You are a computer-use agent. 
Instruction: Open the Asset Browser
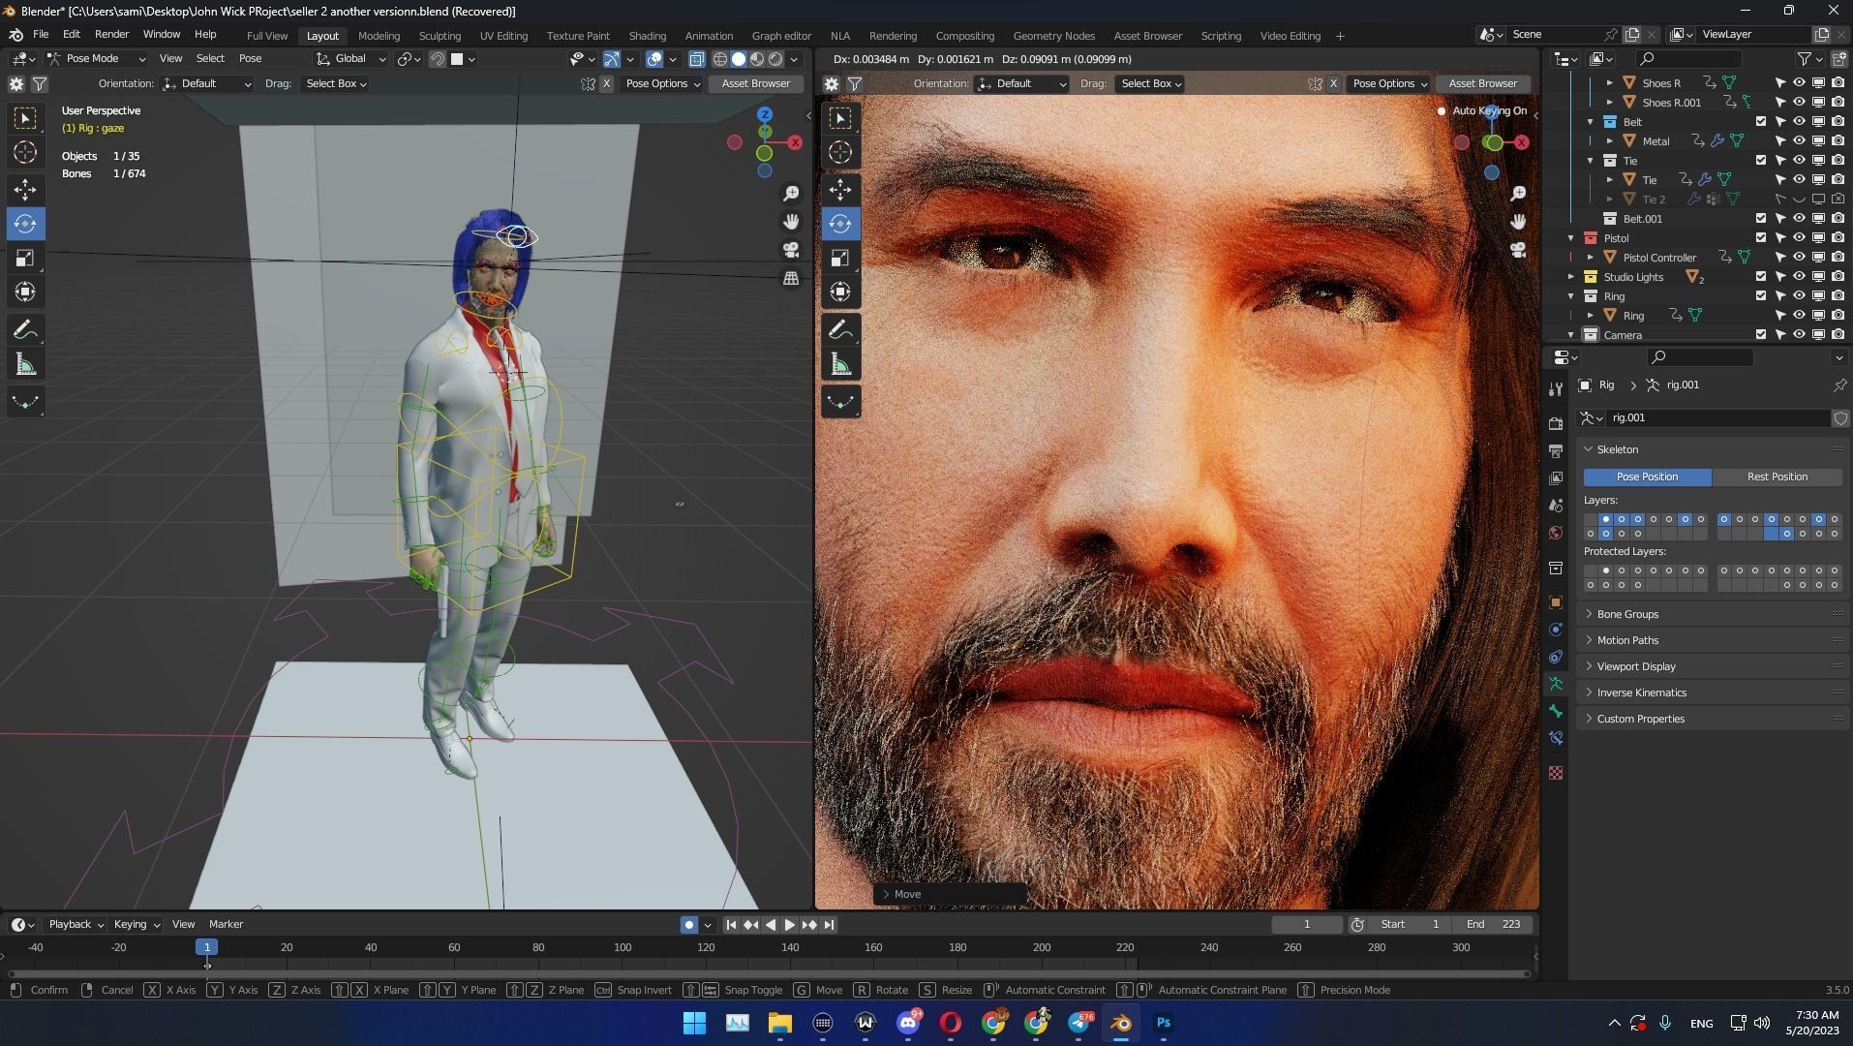coord(755,83)
